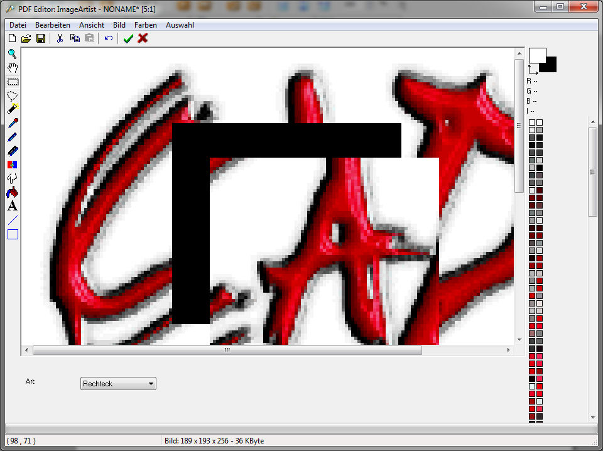Viewport: 603px width, 451px height.
Task: Pick the lasso freehand selection tool
Action: coord(13,95)
